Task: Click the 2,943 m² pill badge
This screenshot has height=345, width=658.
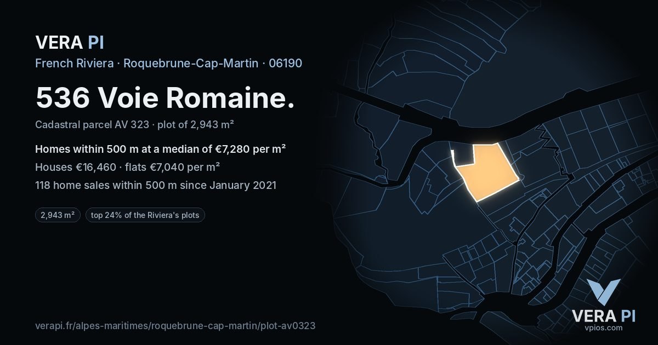Action: 58,215
